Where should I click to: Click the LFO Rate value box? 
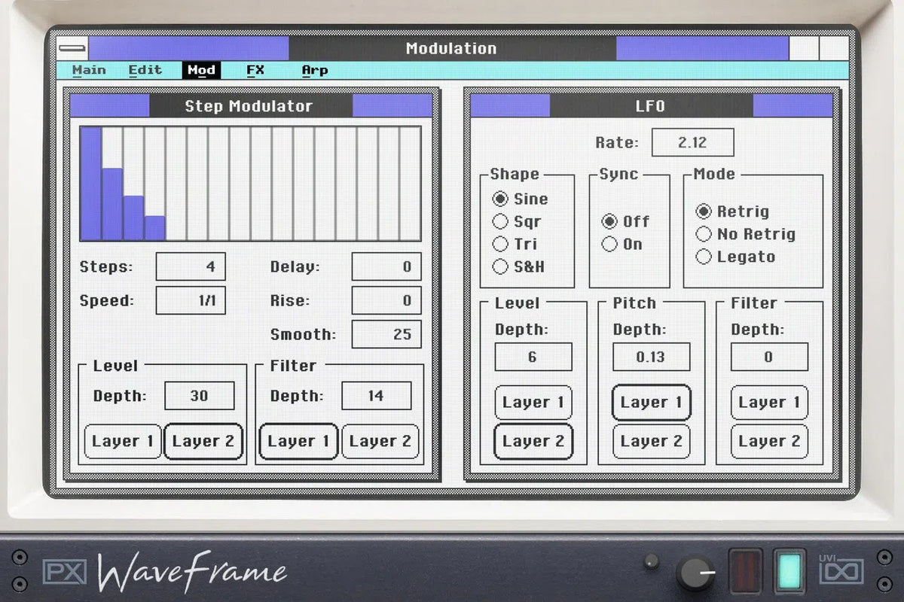pos(692,141)
